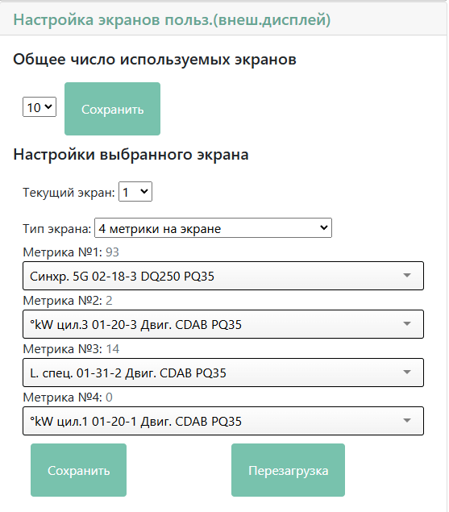Click the 'Метрика №1: 93' label
449x512 pixels.
click(71, 252)
